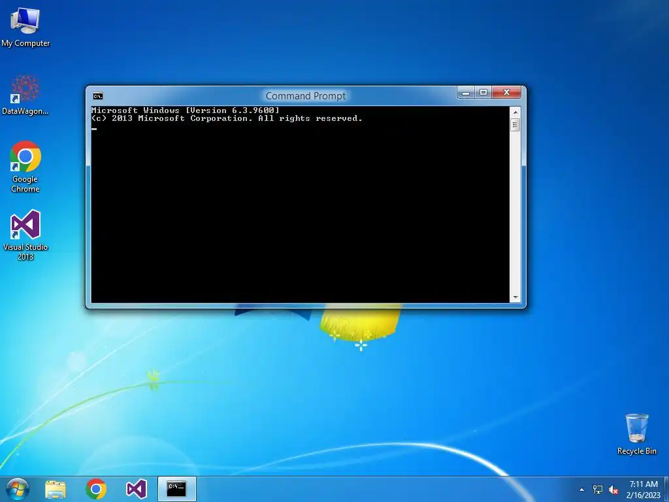Select the Recycle Bin desktop icon

[636, 434]
